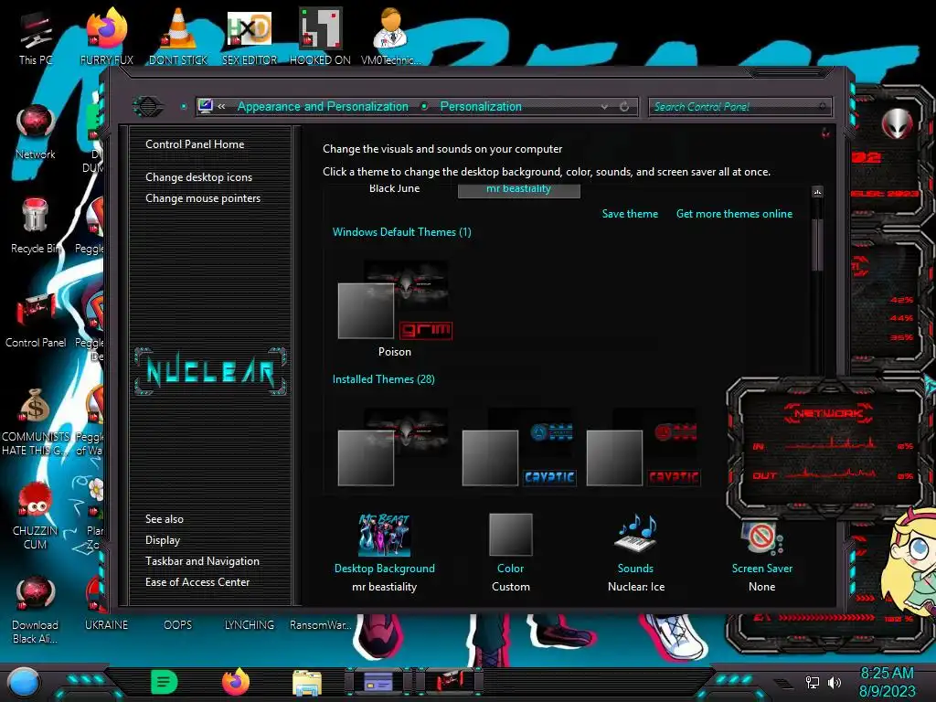Click the Network meter gadget
Viewport: 936px width, 702px height.
coord(828,446)
